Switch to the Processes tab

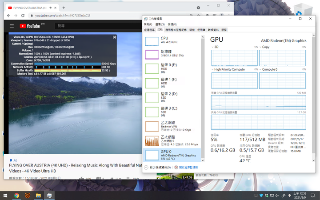point(150,30)
